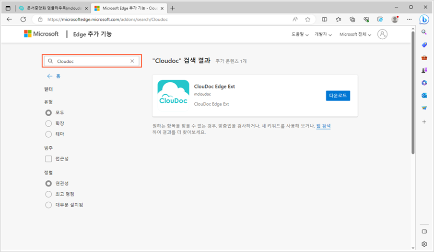Go to 홈 via back arrow link

[54, 76]
